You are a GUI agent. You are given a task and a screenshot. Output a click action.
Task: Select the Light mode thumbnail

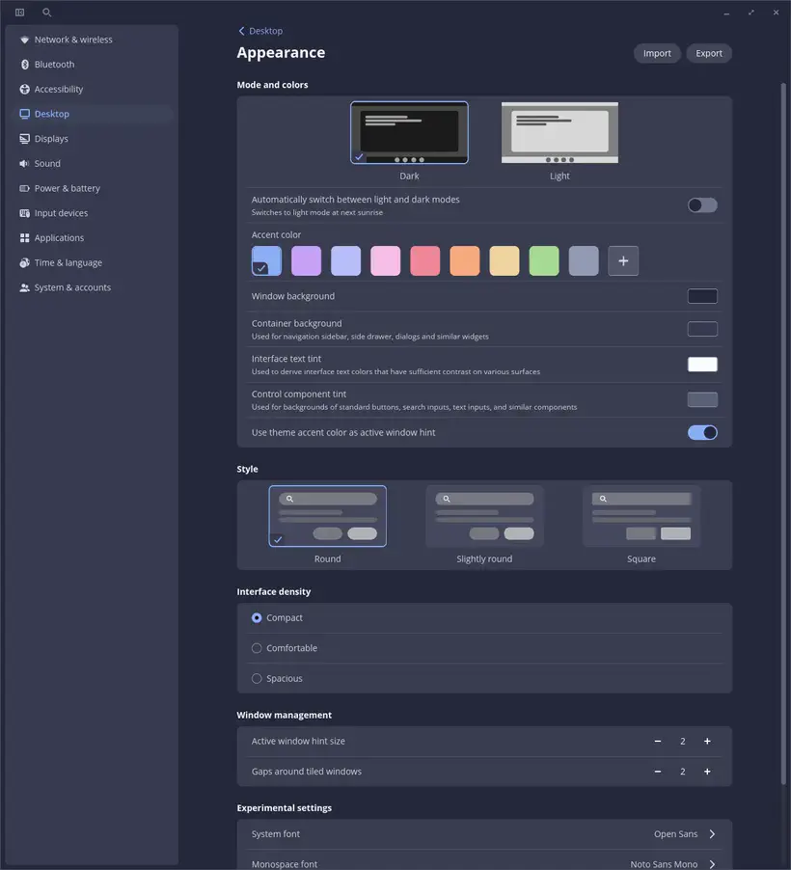(559, 133)
